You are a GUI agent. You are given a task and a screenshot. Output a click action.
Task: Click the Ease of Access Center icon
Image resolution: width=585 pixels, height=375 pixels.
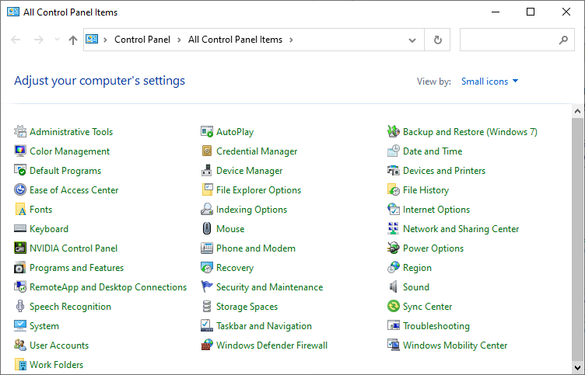tap(20, 189)
